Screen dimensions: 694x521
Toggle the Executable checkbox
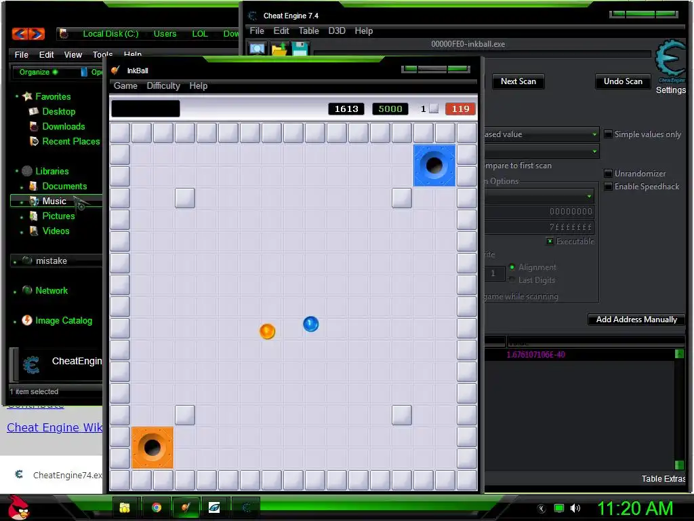click(550, 241)
